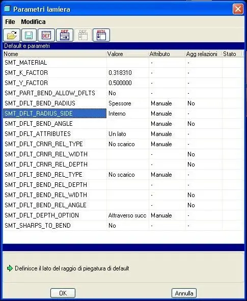Click the Valore column header
This screenshot has width=247, height=301.
point(128,54)
